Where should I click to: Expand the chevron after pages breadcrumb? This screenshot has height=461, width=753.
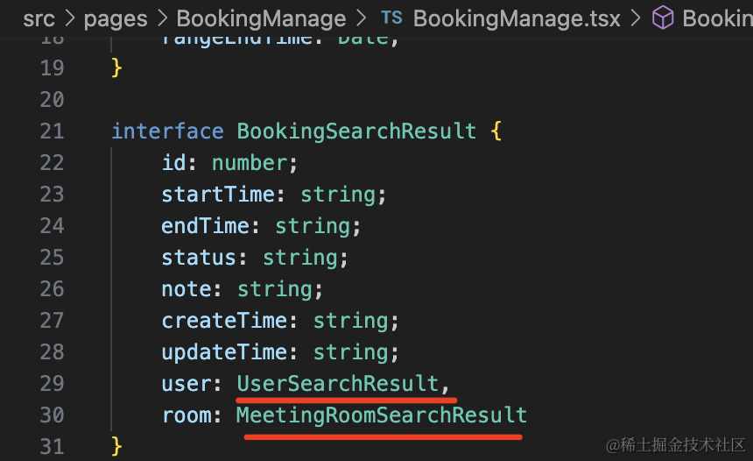161,18
